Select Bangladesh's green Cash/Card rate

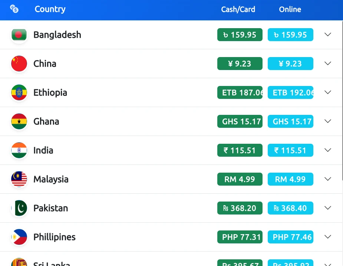[x=240, y=34]
